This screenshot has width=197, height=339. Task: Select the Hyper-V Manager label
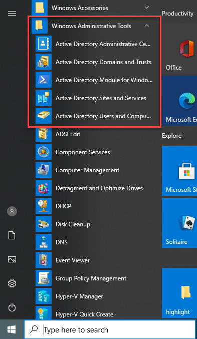click(x=79, y=296)
